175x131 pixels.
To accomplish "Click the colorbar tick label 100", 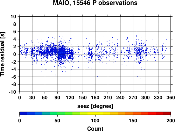I will [x=95, y=121].
